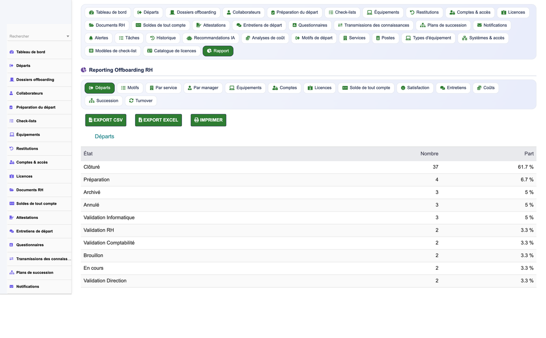Image resolution: width=546 pixels, height=338 pixels.
Task: Click the Équipements sidebar laptop icon
Action: [11, 135]
